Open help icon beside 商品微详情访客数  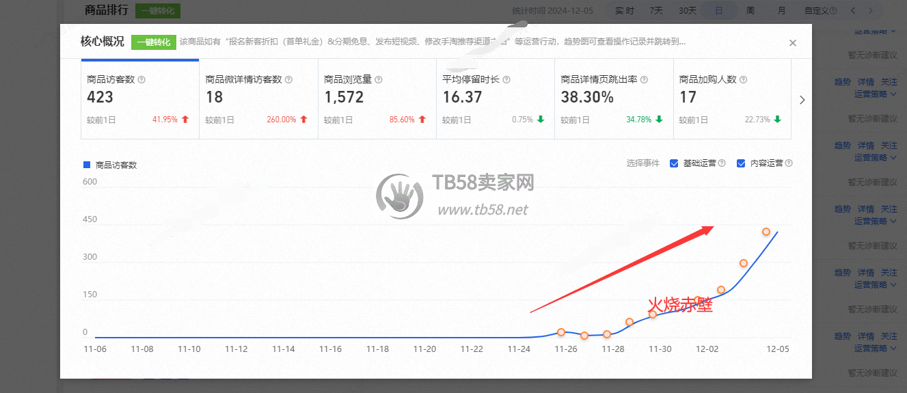coord(288,80)
